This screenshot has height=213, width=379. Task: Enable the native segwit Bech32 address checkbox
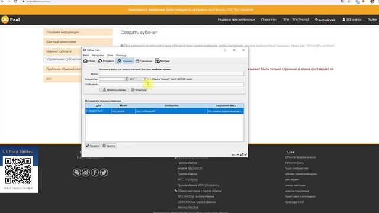pyautogui.click(x=149, y=79)
